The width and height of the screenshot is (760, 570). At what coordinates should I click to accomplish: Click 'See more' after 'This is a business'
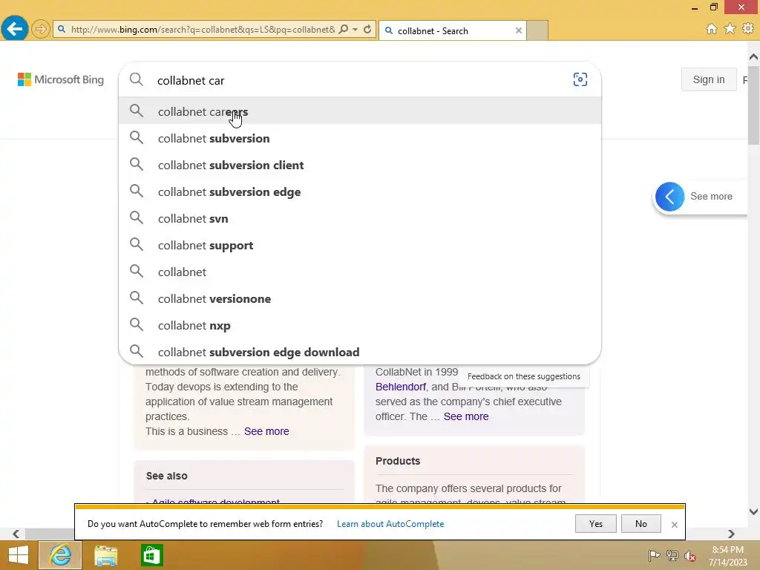[x=266, y=431]
